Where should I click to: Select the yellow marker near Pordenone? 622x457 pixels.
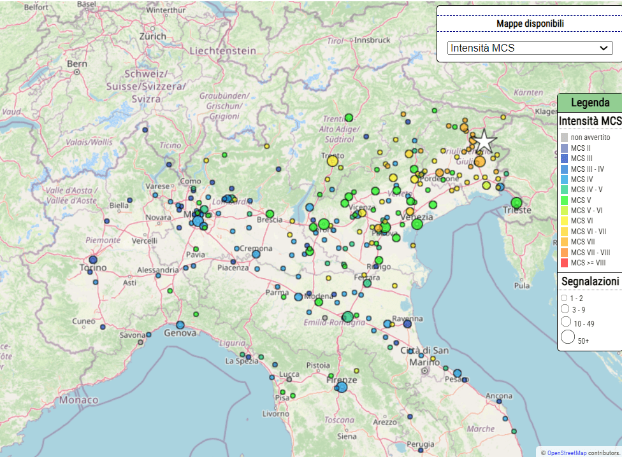pos(416,180)
